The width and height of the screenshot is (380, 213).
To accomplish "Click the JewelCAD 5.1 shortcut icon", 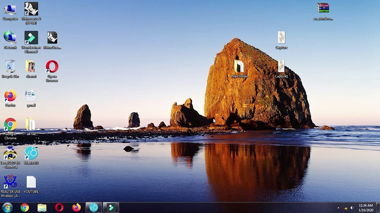I will pos(10,157).
